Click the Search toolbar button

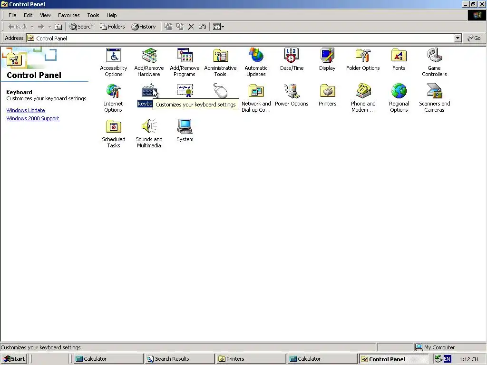click(x=81, y=27)
